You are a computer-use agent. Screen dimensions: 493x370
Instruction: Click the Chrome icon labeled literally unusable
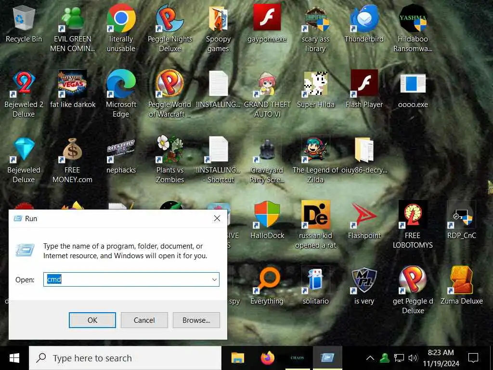click(121, 19)
